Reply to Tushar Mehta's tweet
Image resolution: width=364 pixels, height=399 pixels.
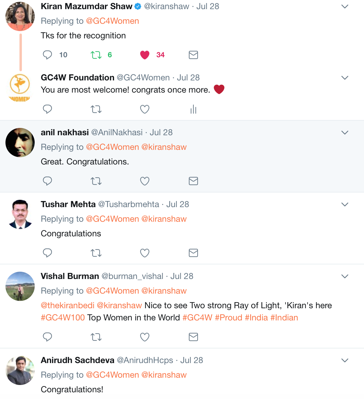pos(47,253)
